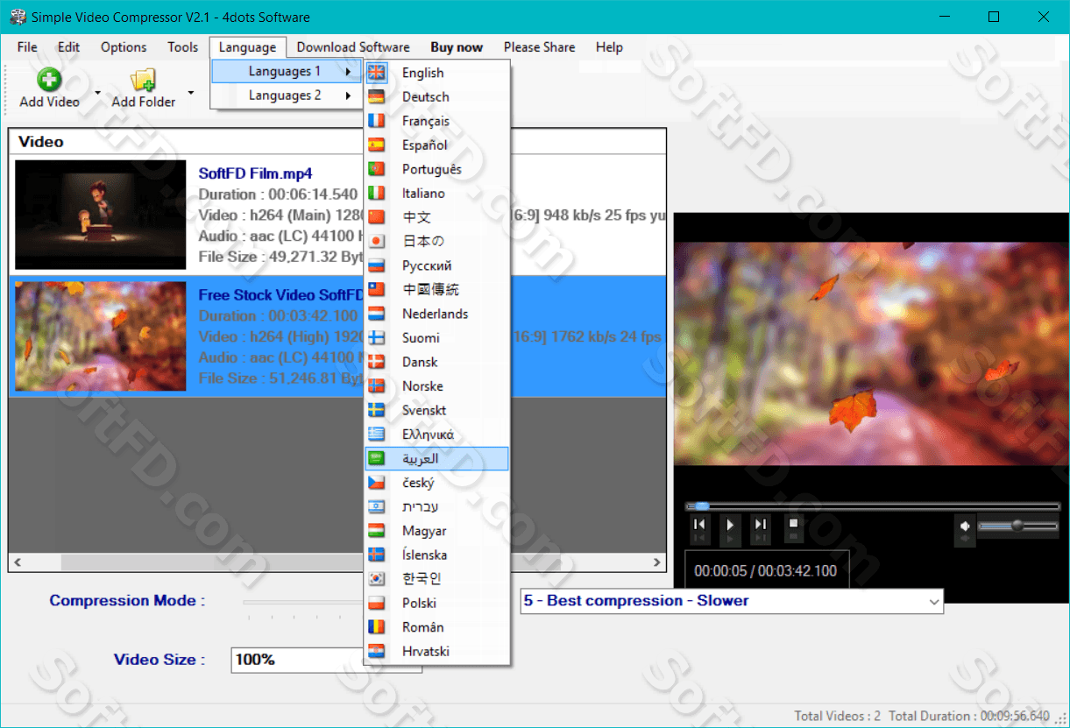Select the Free Stock Video autumn thumbnail
Viewport: 1070px width, 728px height.
pos(101,336)
